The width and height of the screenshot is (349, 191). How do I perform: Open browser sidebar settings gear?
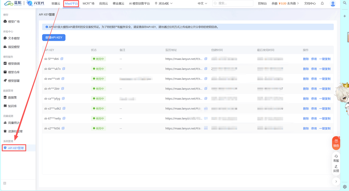tap(345, 187)
